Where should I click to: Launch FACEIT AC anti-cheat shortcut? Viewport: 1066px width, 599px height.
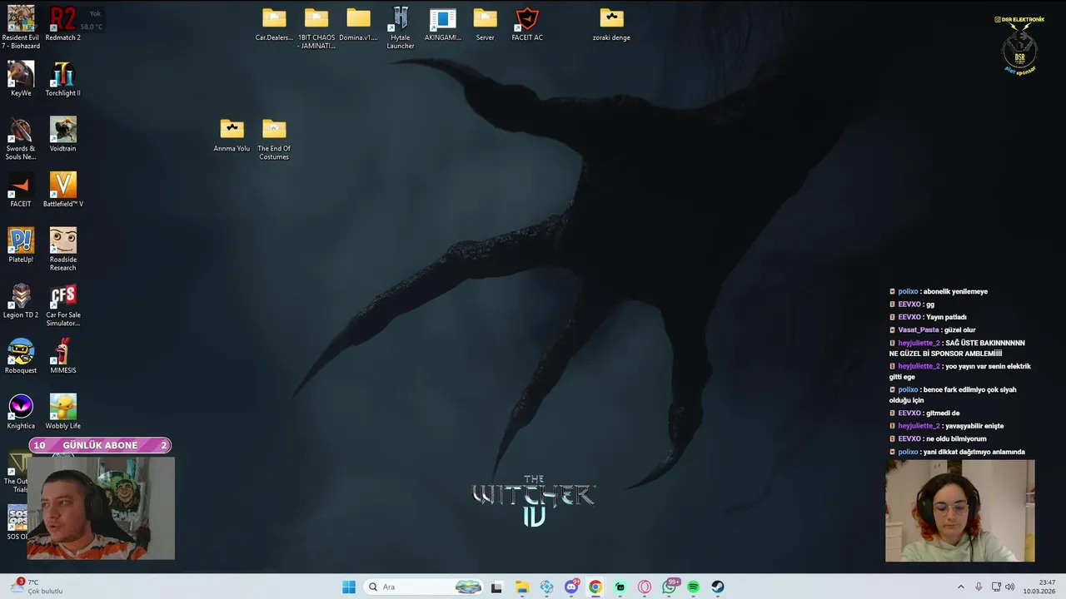tap(527, 24)
